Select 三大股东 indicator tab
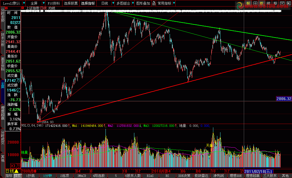 (x=270, y=176)
